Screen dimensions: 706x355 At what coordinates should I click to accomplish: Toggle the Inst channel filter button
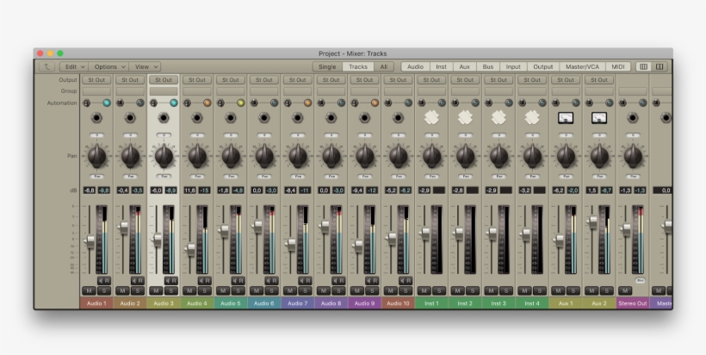click(x=441, y=66)
